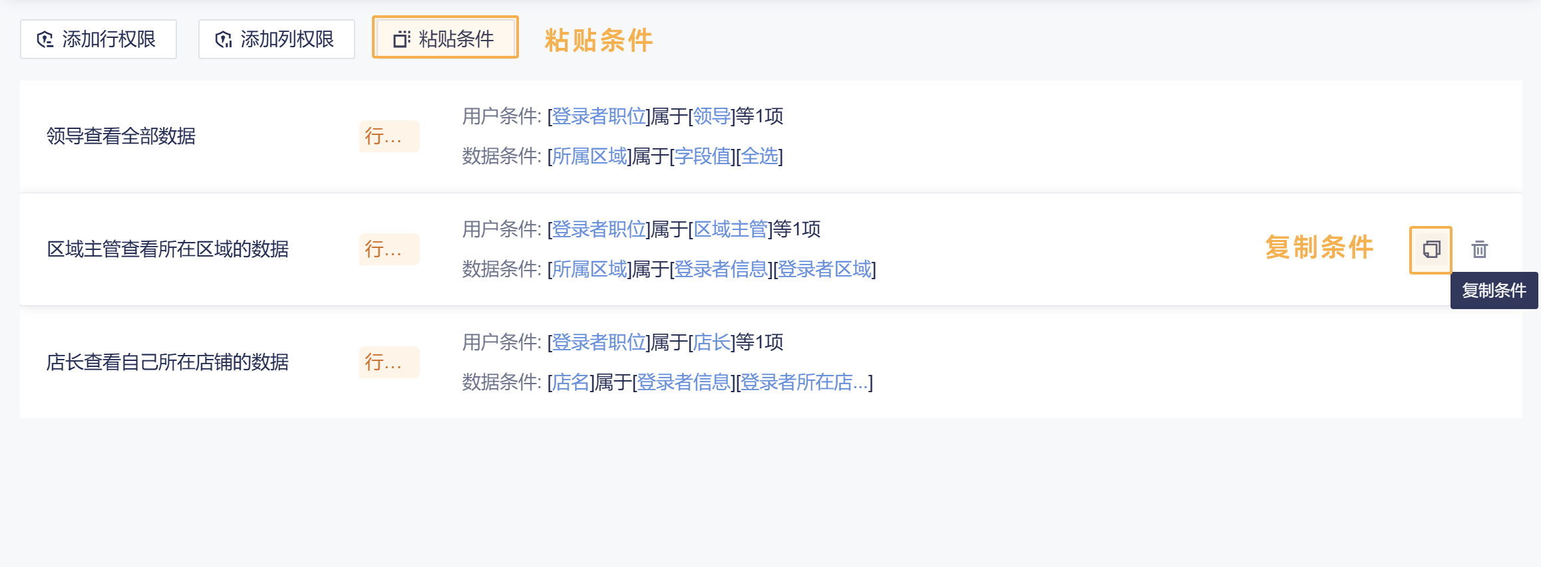1541x567 pixels.
Task: Open the 领导 position value link
Action: (711, 117)
